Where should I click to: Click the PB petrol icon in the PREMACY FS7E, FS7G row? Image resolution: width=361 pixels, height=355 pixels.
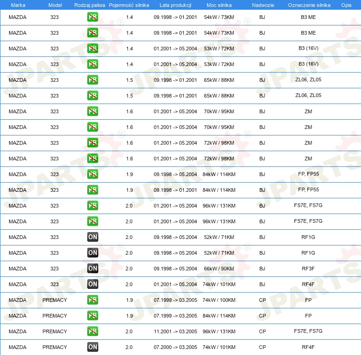tap(93, 331)
